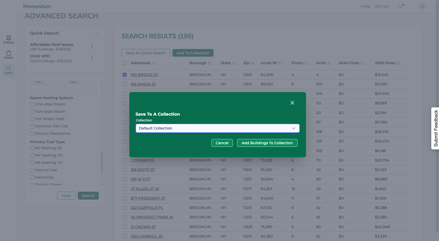Open options for DHW HPD search

tap(92, 58)
